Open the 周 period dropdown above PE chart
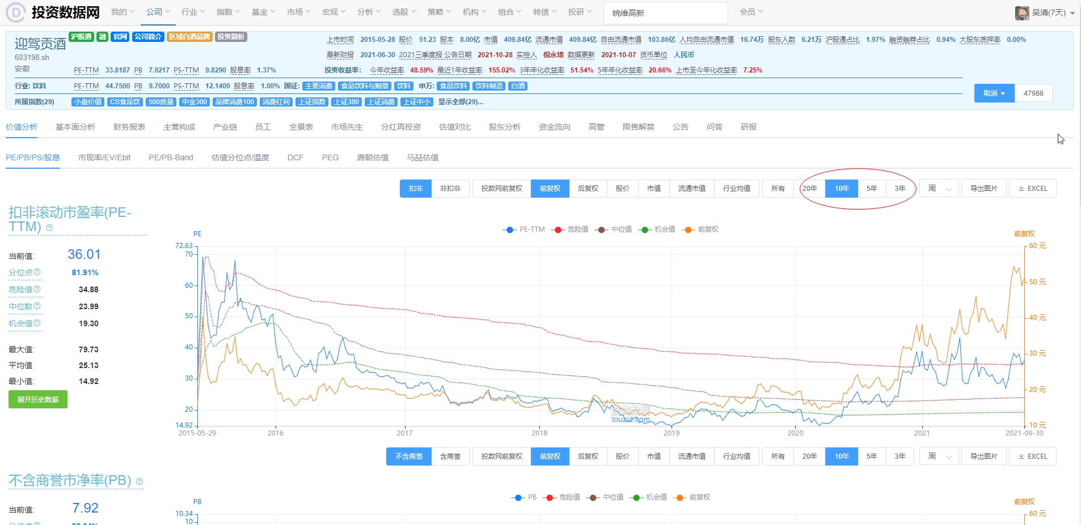 click(x=939, y=189)
